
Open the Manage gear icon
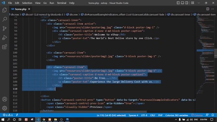point(4,108)
